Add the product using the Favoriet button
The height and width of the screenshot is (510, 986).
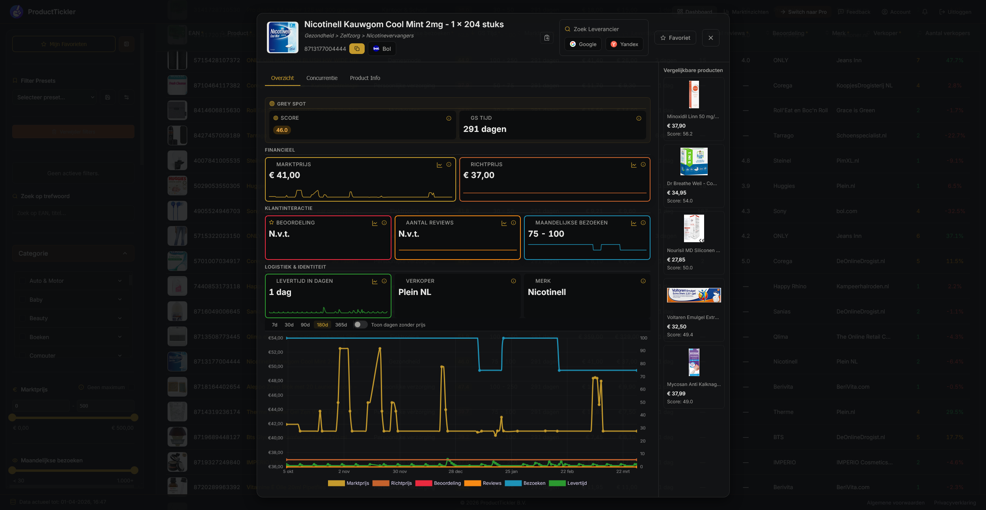tap(675, 38)
